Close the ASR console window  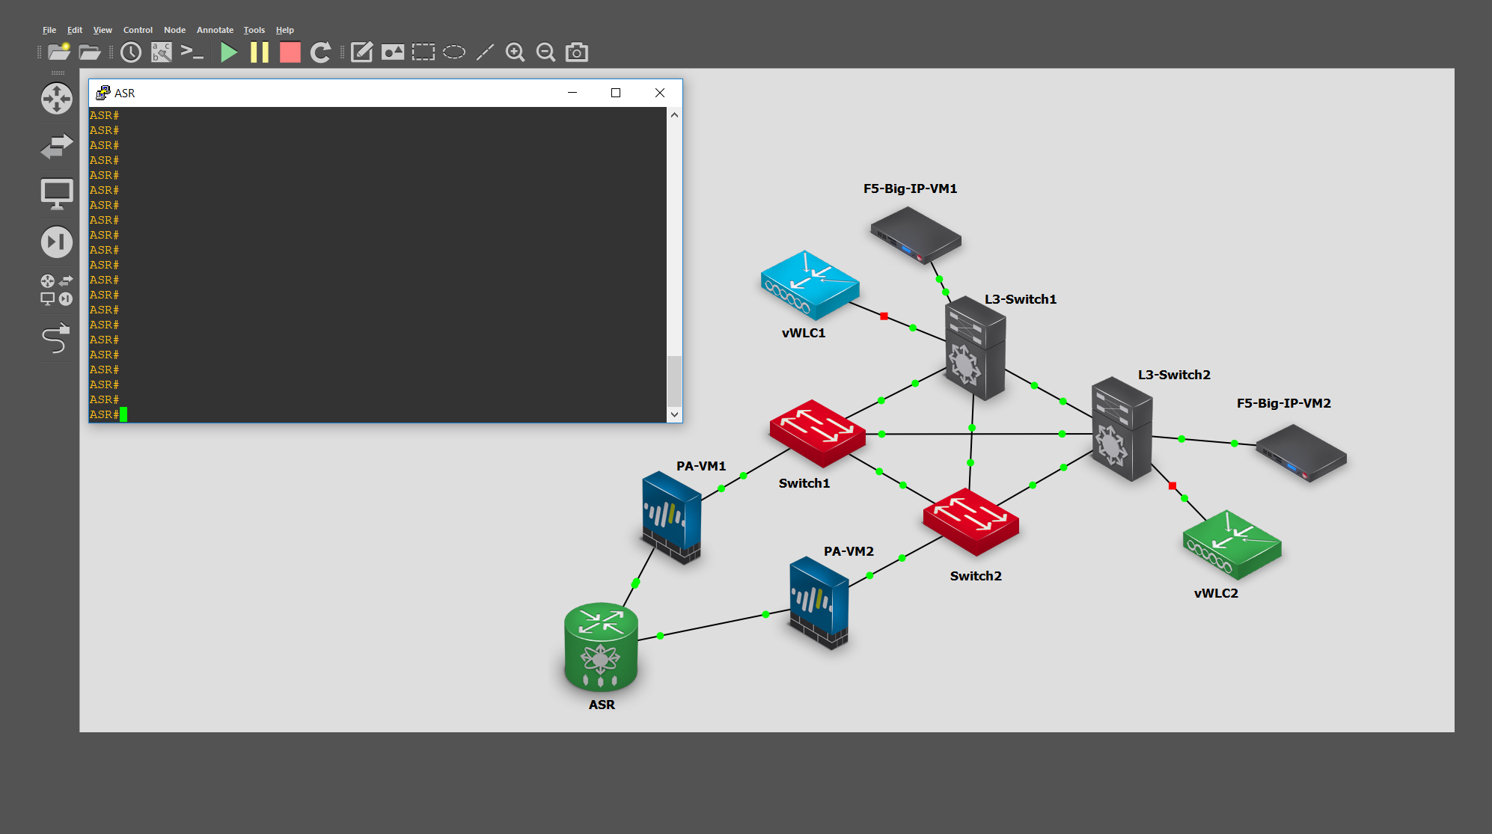pos(660,93)
